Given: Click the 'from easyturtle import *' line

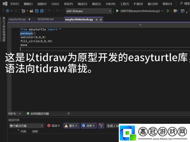Looking at the screenshot, I should tap(41, 29).
